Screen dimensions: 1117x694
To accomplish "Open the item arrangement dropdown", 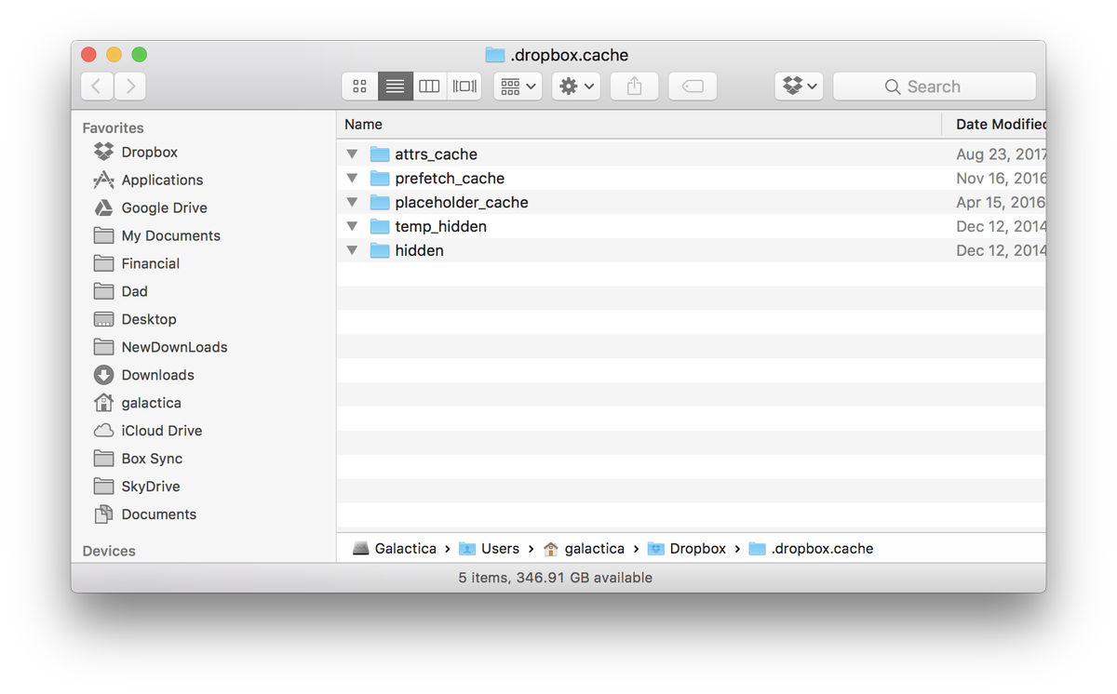I will point(518,87).
